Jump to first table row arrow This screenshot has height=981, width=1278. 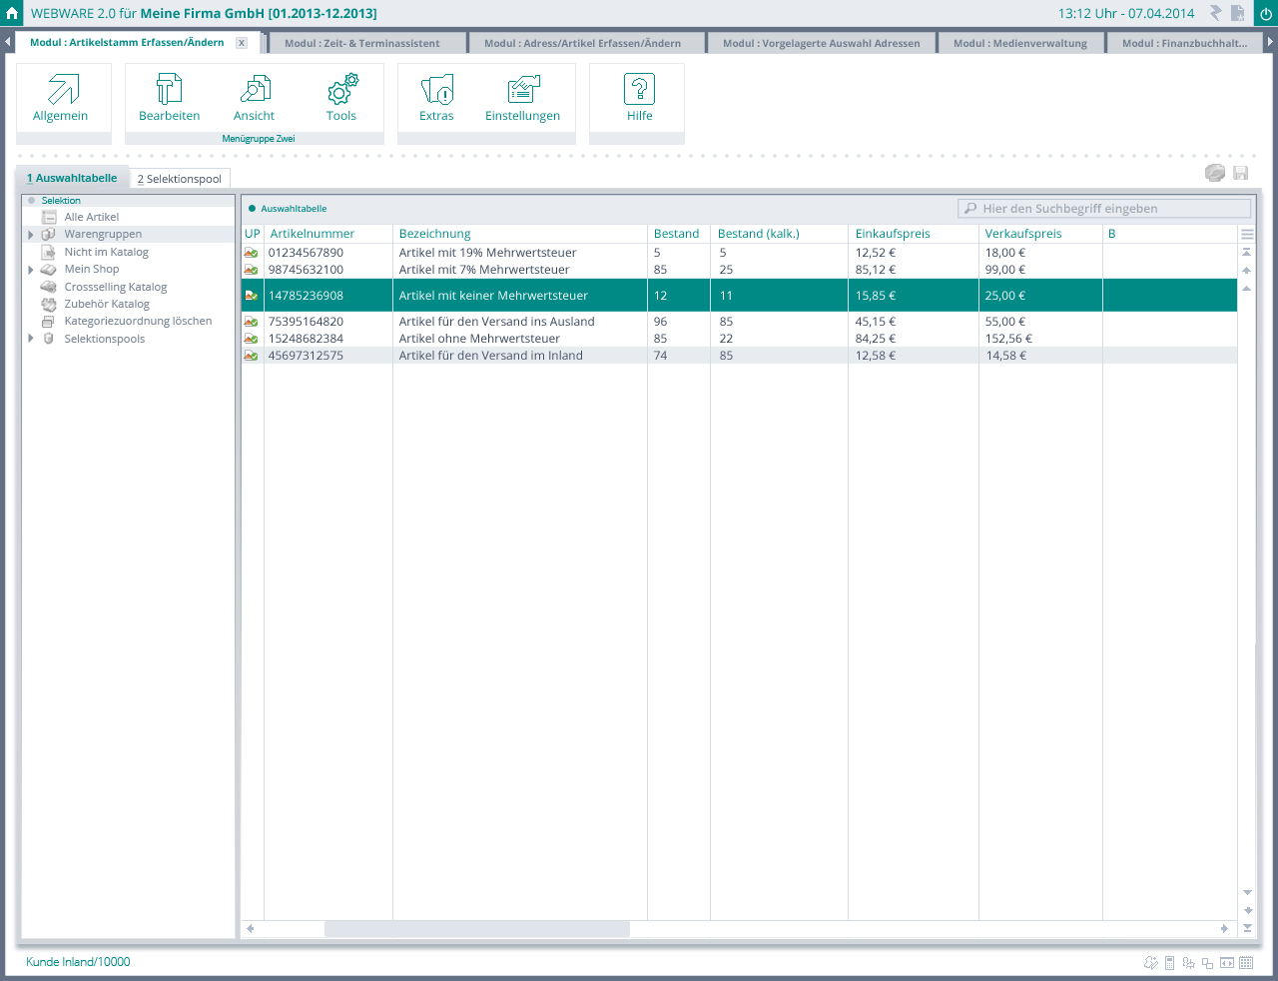[1247, 253]
